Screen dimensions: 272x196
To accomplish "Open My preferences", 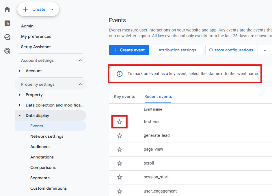I will click(x=36, y=36).
